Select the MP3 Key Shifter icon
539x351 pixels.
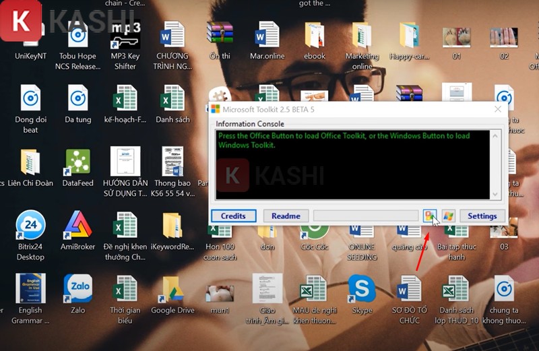125,36
